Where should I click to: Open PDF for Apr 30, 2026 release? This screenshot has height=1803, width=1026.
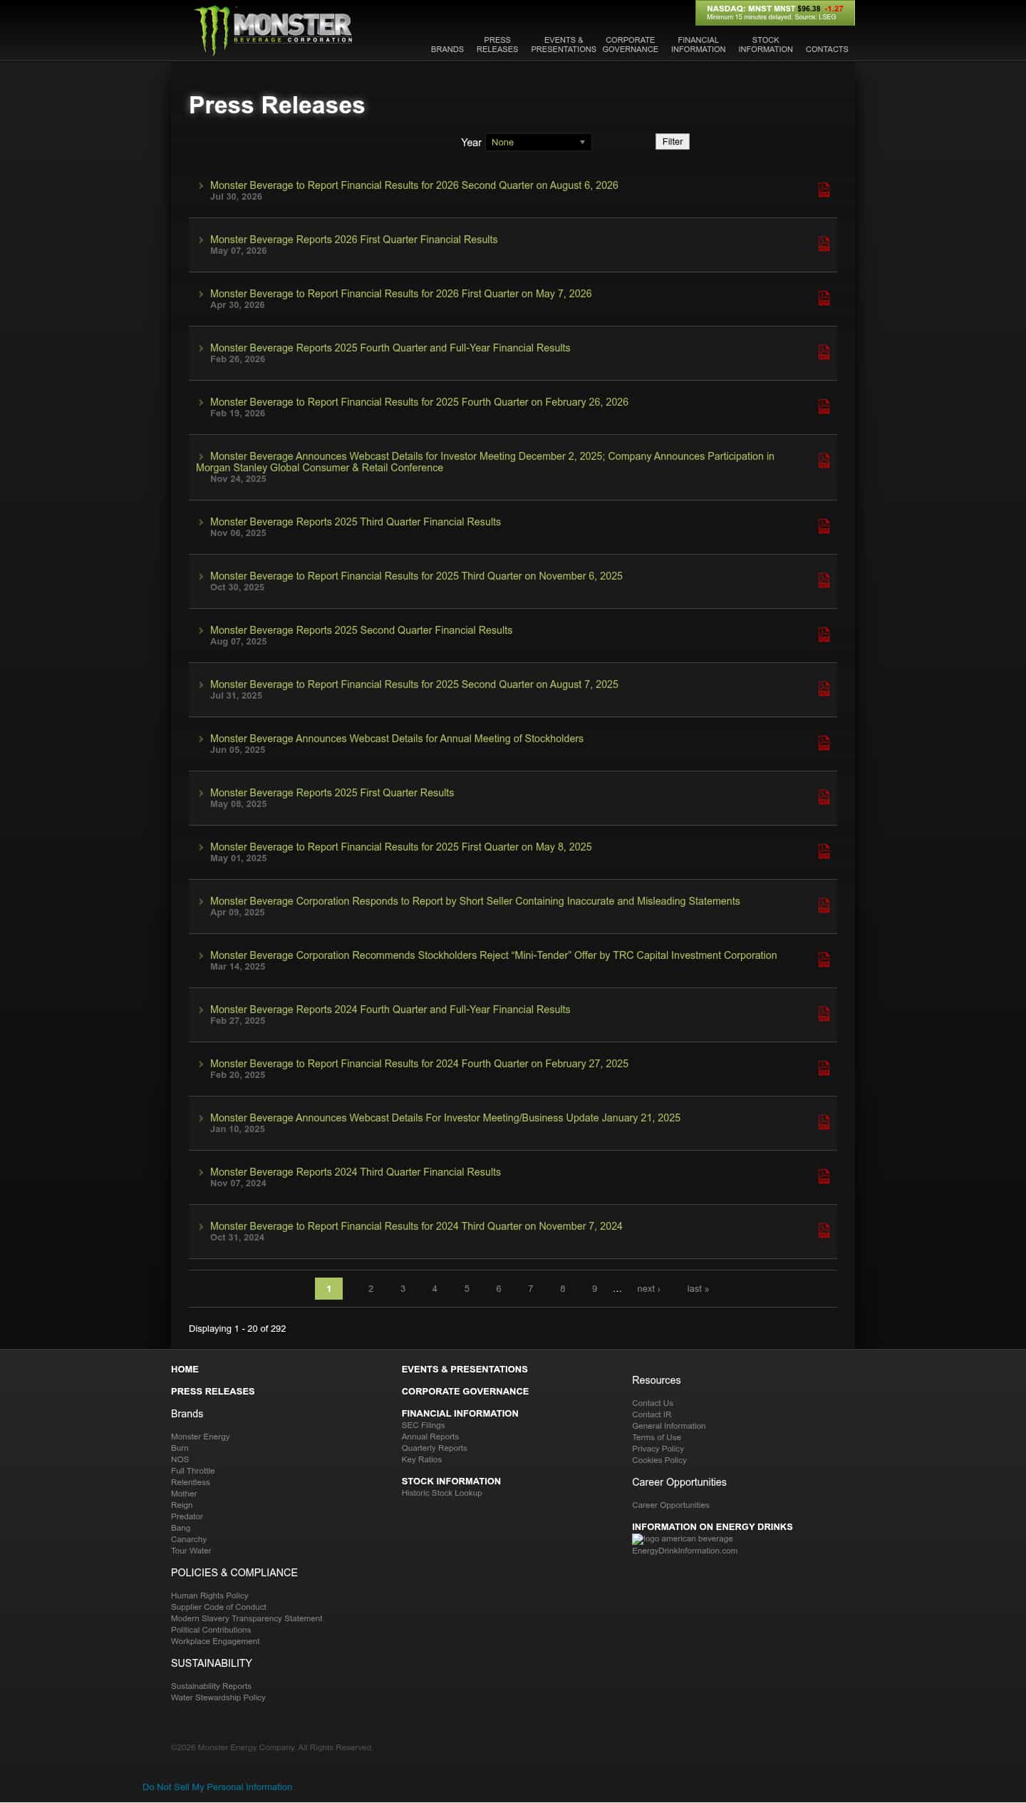pyautogui.click(x=824, y=298)
